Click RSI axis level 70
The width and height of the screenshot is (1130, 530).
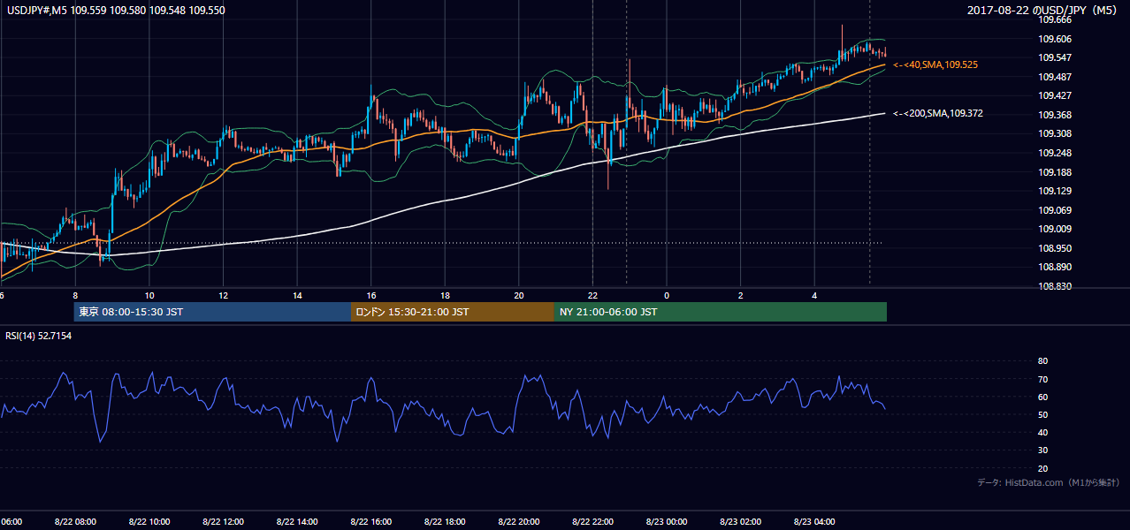(x=1042, y=379)
